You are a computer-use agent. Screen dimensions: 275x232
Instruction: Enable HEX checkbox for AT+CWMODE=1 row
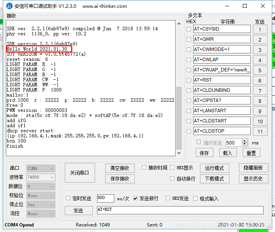[x=189, y=49]
